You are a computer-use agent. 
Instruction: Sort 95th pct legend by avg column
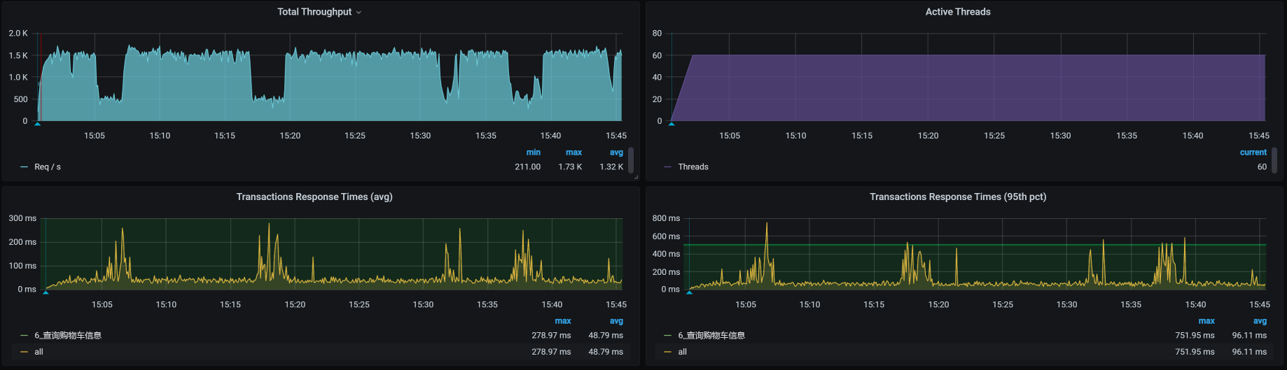[x=1260, y=321]
